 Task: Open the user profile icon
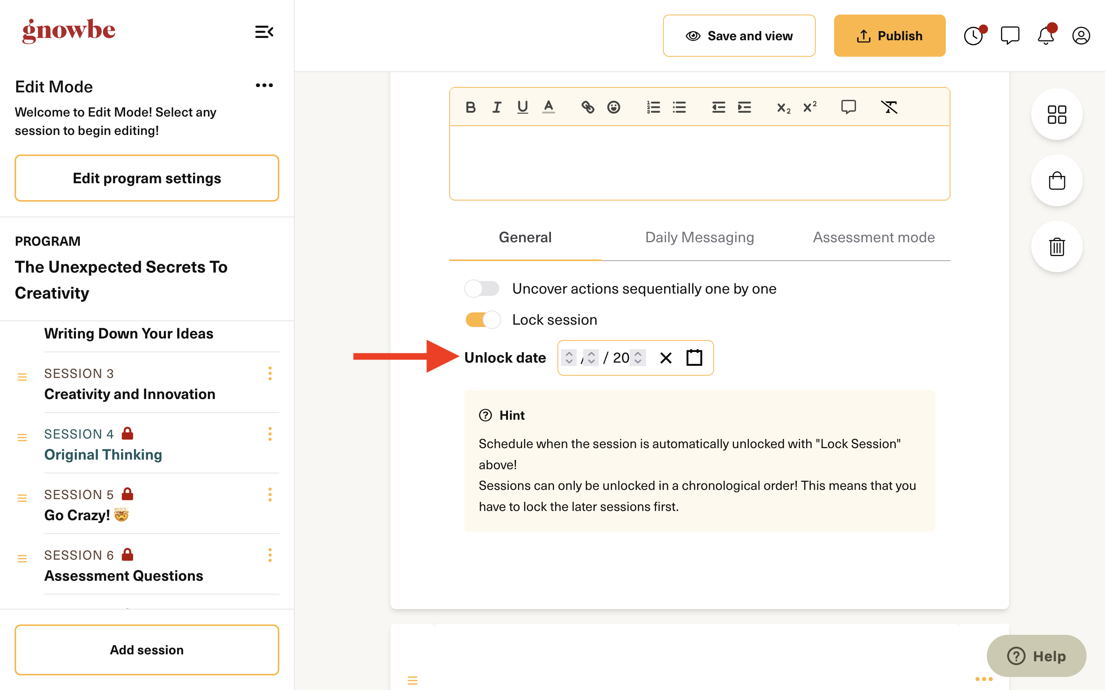1081,36
